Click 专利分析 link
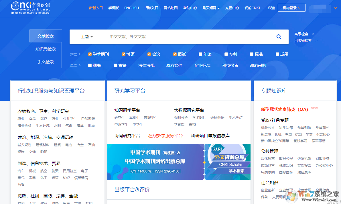The width and height of the screenshot is (341, 204). (x=181, y=117)
